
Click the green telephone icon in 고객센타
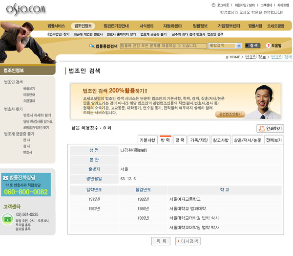(x=7, y=219)
